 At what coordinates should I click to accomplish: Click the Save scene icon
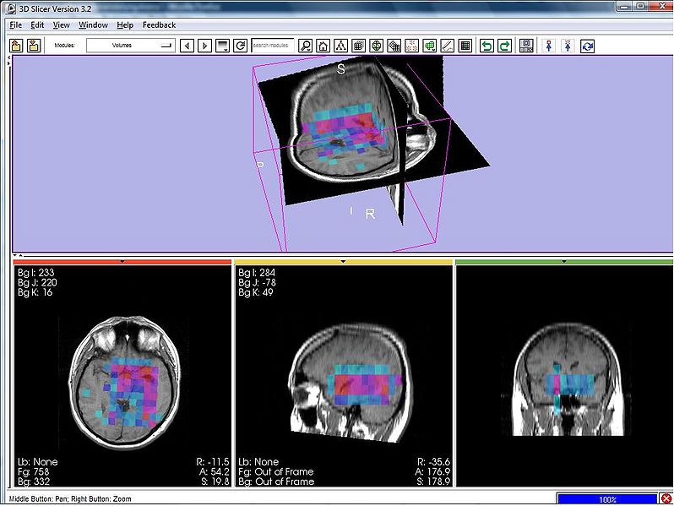pos(34,46)
